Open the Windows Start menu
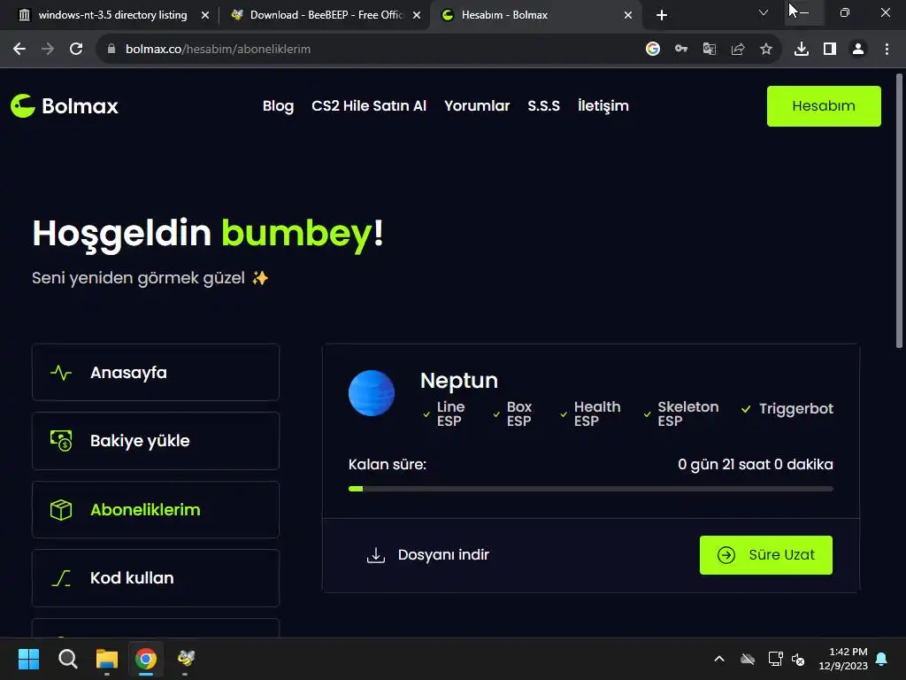The image size is (906, 680). [x=28, y=659]
